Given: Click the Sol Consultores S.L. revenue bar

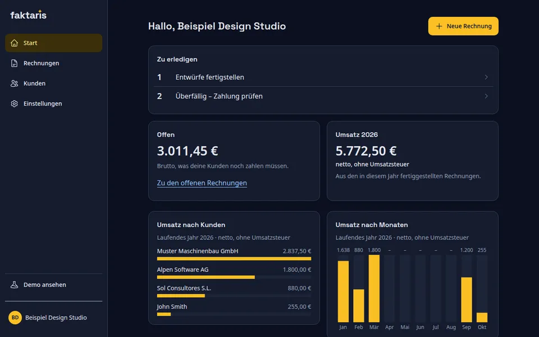Looking at the screenshot, I should point(181,296).
